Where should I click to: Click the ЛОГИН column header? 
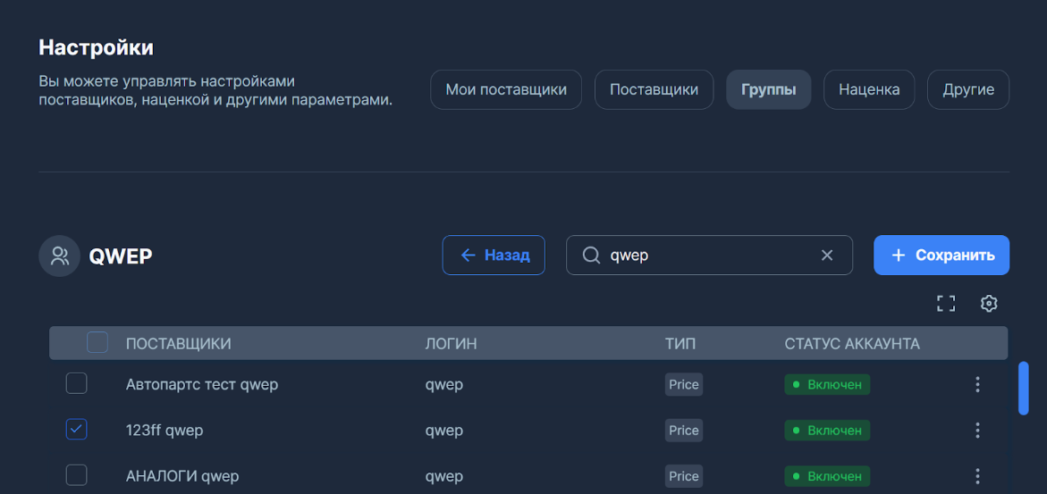tap(452, 344)
